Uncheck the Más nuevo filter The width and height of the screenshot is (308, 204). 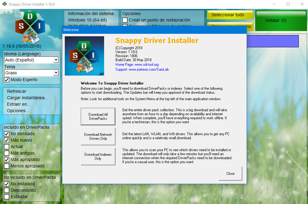pos(7,140)
